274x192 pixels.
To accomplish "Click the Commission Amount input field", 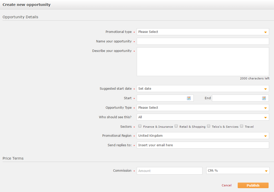I will tap(169, 171).
